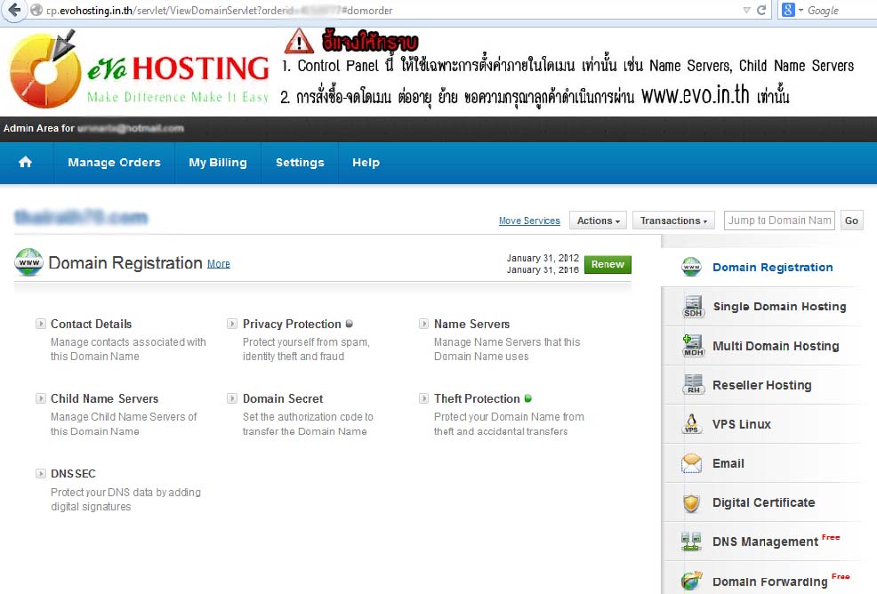Viewport: 877px width, 594px height.
Task: Click the www globe icon beside Domain Registration heading
Action: pos(28,262)
